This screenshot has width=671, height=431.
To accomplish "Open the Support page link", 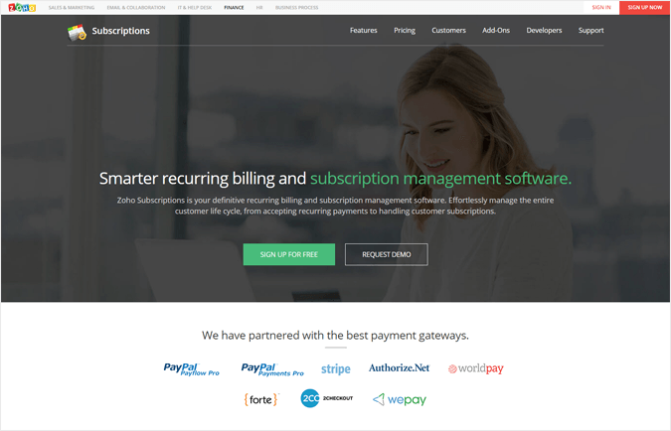I will (590, 31).
